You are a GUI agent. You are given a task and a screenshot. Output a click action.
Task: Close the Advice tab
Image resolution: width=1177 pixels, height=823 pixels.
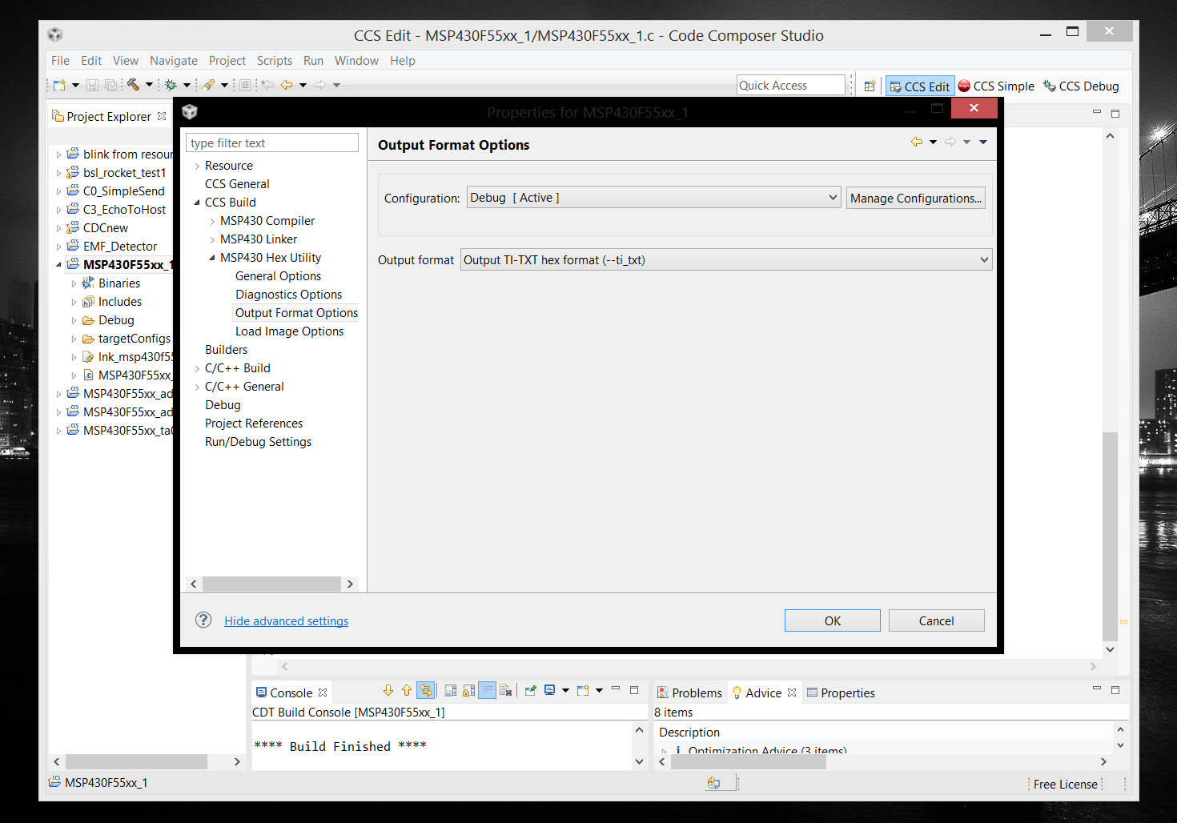pyautogui.click(x=792, y=693)
